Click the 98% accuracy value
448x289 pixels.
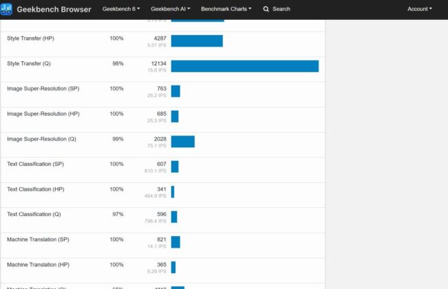pyautogui.click(x=118, y=63)
